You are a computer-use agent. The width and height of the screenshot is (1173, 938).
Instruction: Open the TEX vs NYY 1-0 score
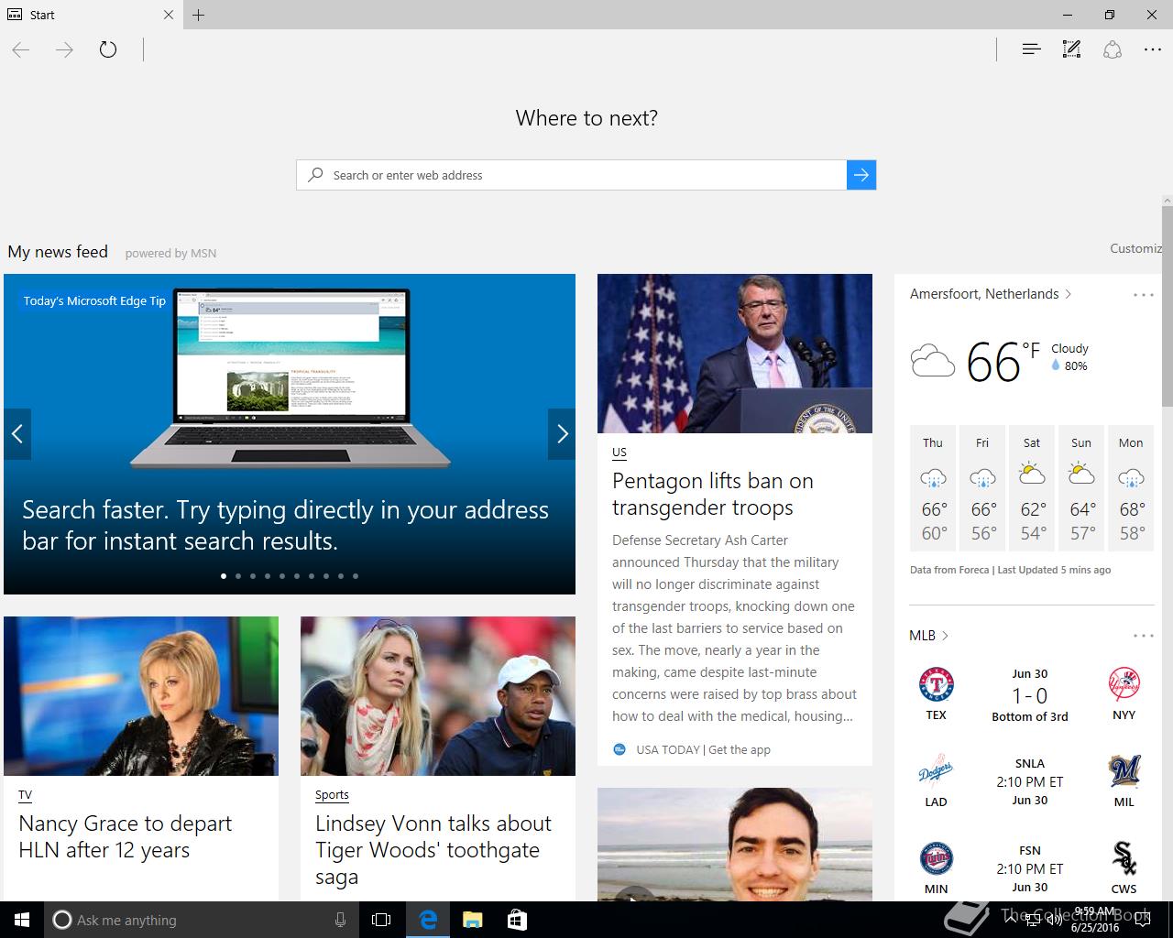pyautogui.click(x=1030, y=696)
